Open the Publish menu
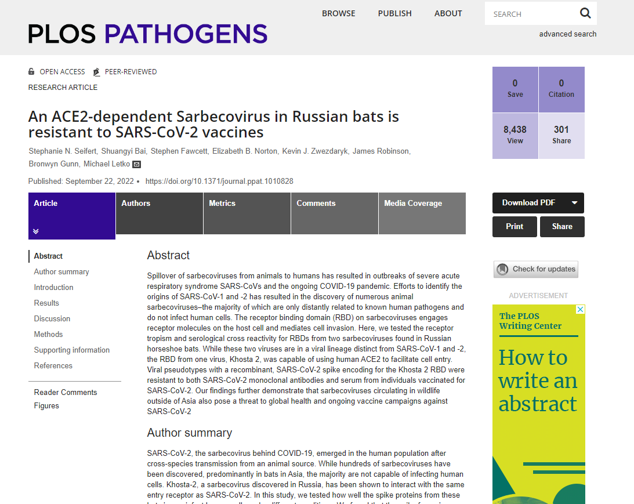This screenshot has width=634, height=504. coord(394,13)
